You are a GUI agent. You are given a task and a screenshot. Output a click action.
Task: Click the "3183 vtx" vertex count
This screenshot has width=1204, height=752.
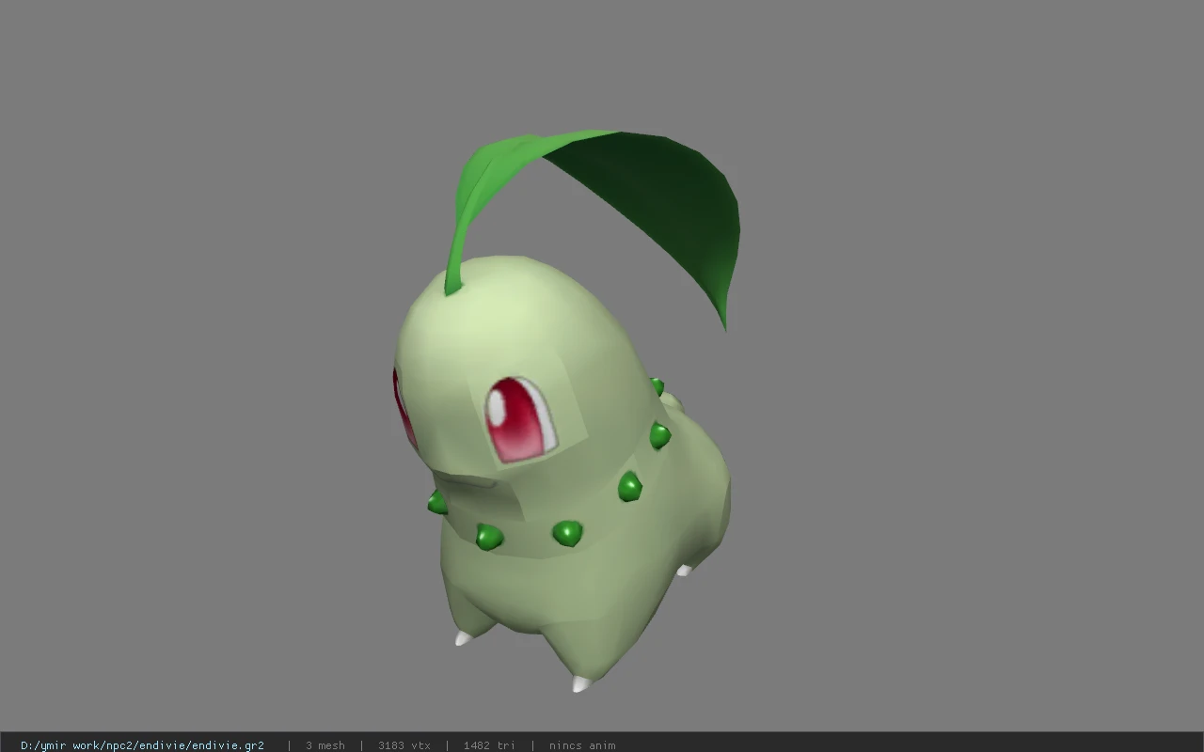click(404, 745)
